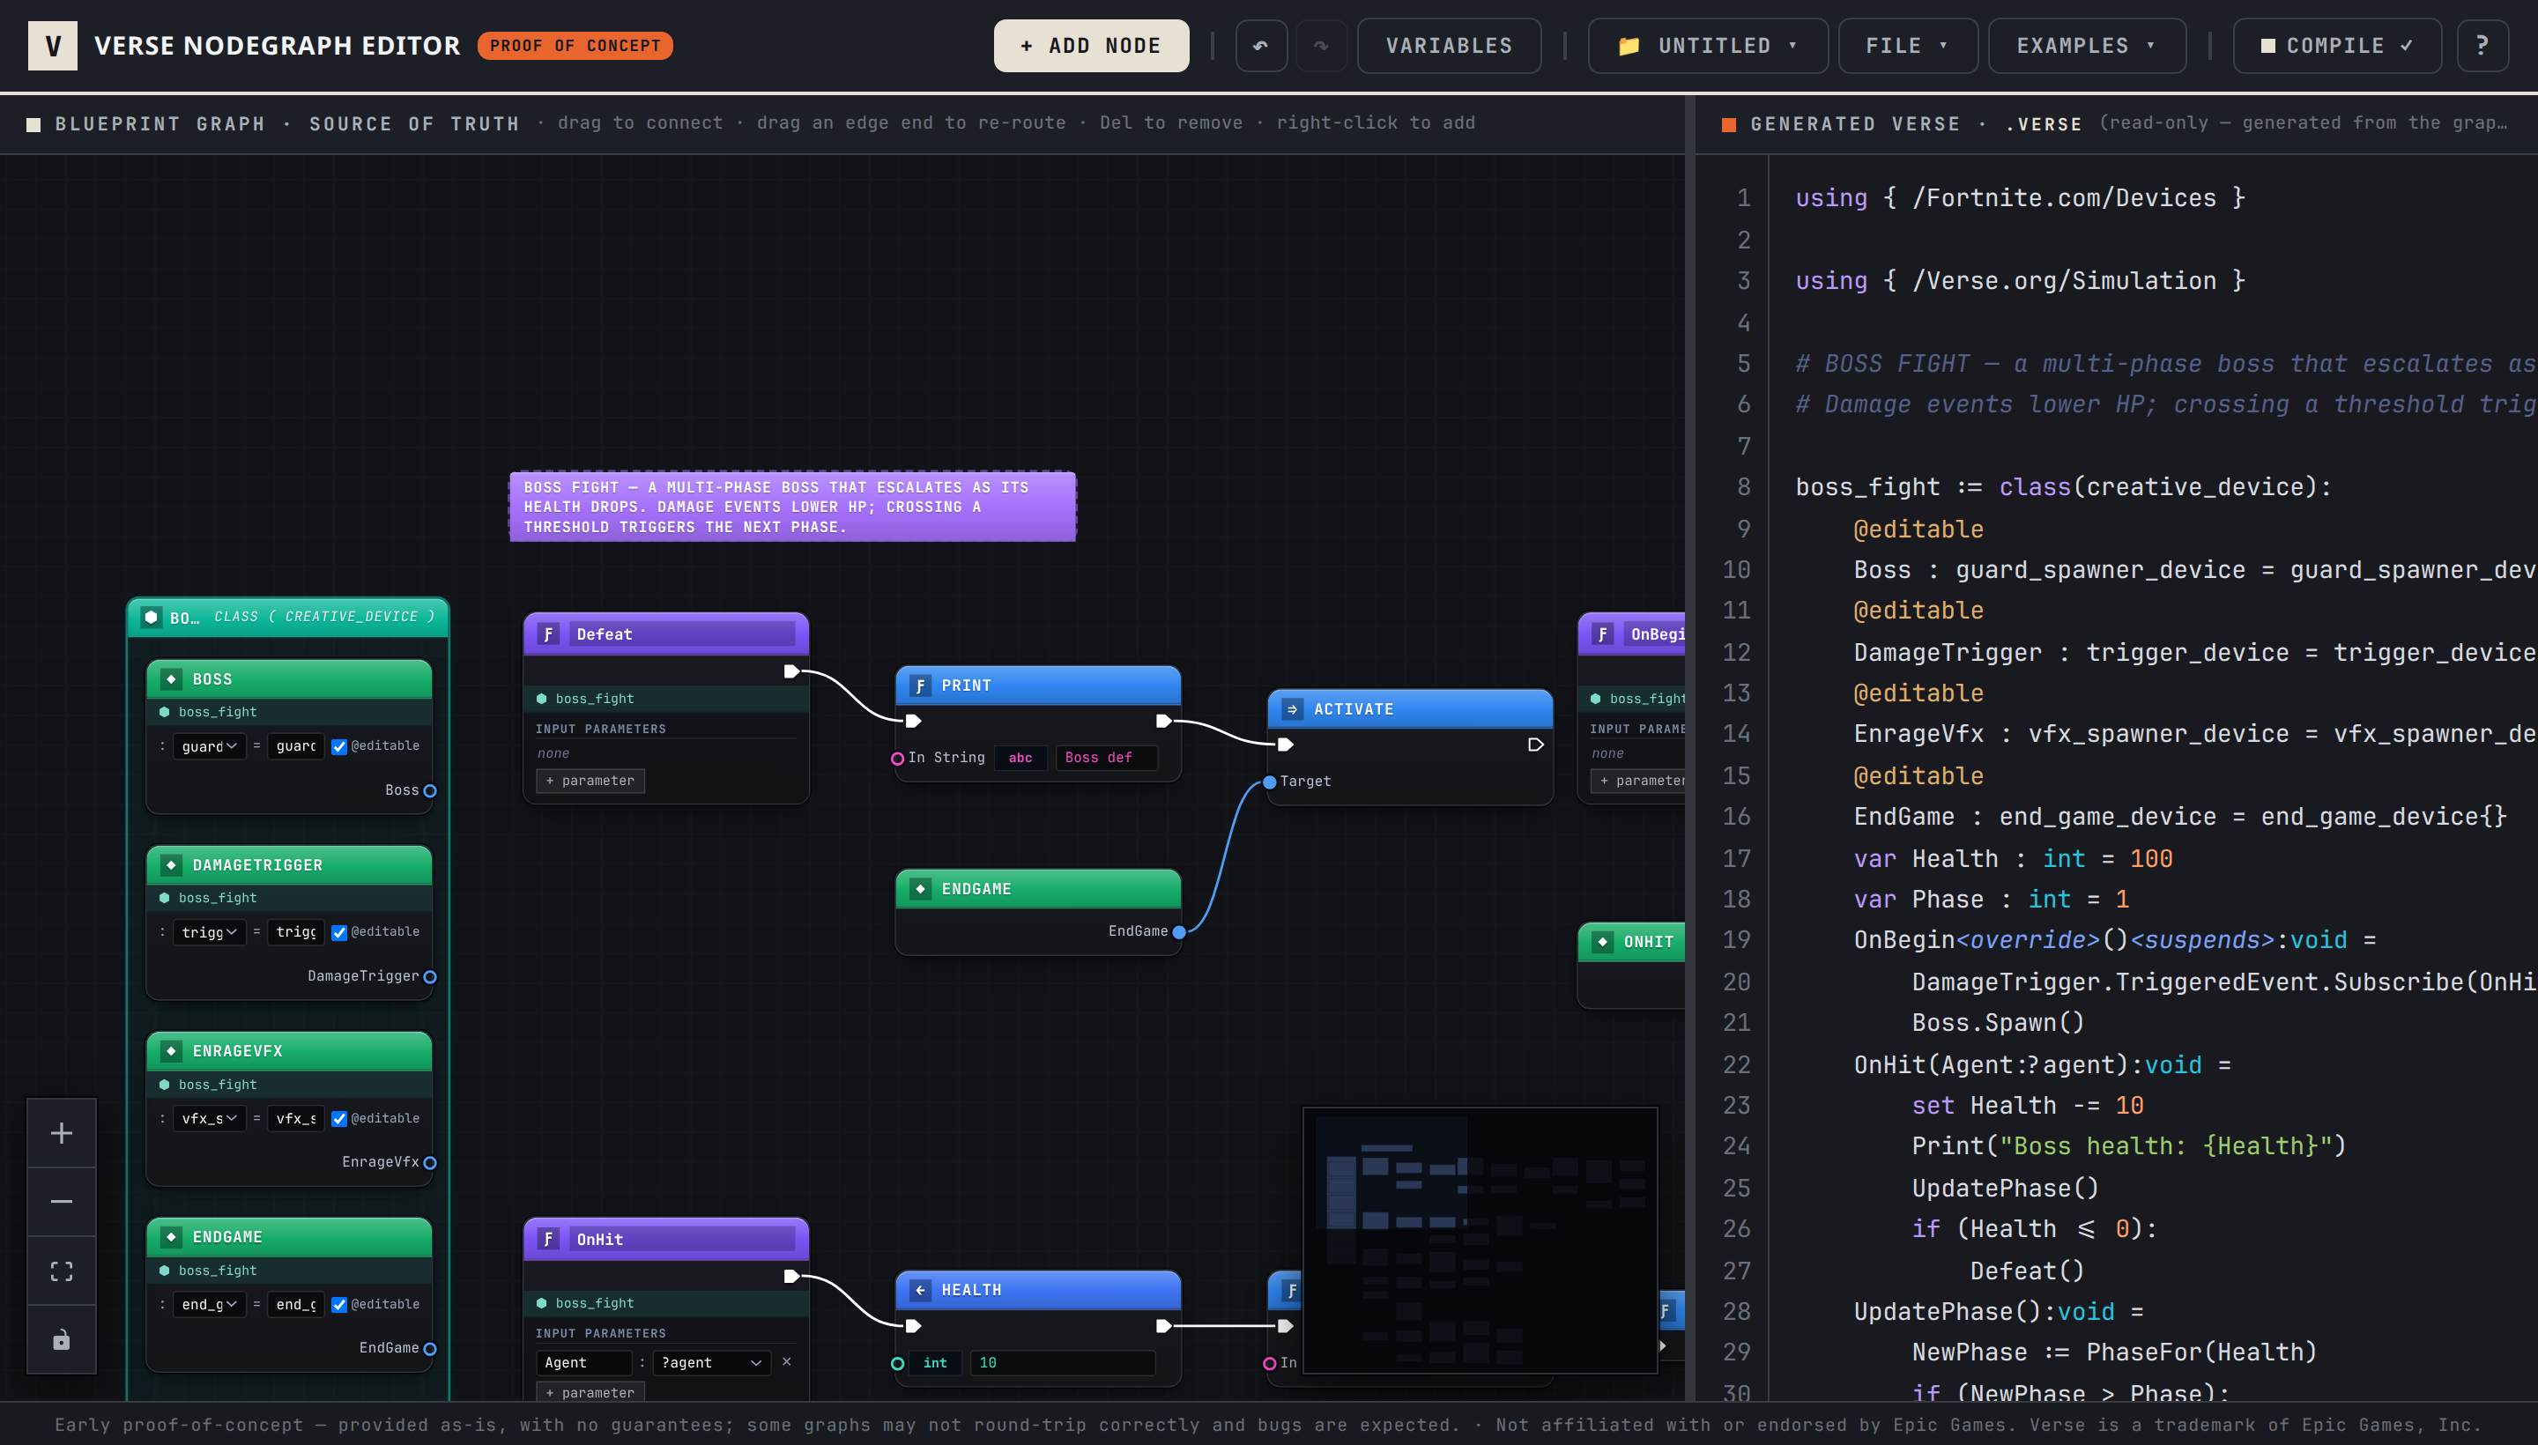Open trigg type dropdown on DAMAGETRIGGER
Viewport: 2538px width, 1445px height.
210,931
